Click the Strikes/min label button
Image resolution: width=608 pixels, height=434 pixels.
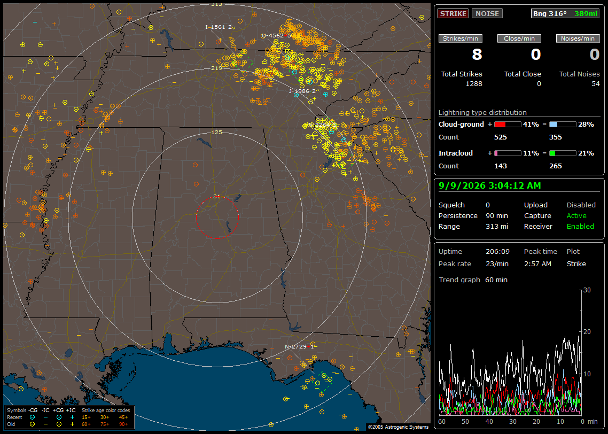tap(460, 38)
